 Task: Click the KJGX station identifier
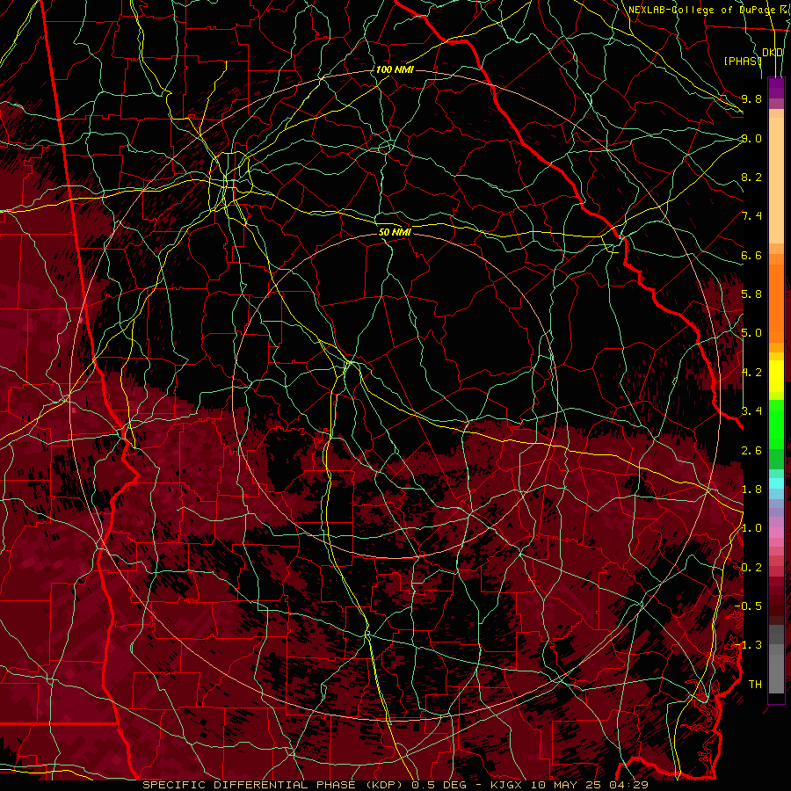point(508,785)
